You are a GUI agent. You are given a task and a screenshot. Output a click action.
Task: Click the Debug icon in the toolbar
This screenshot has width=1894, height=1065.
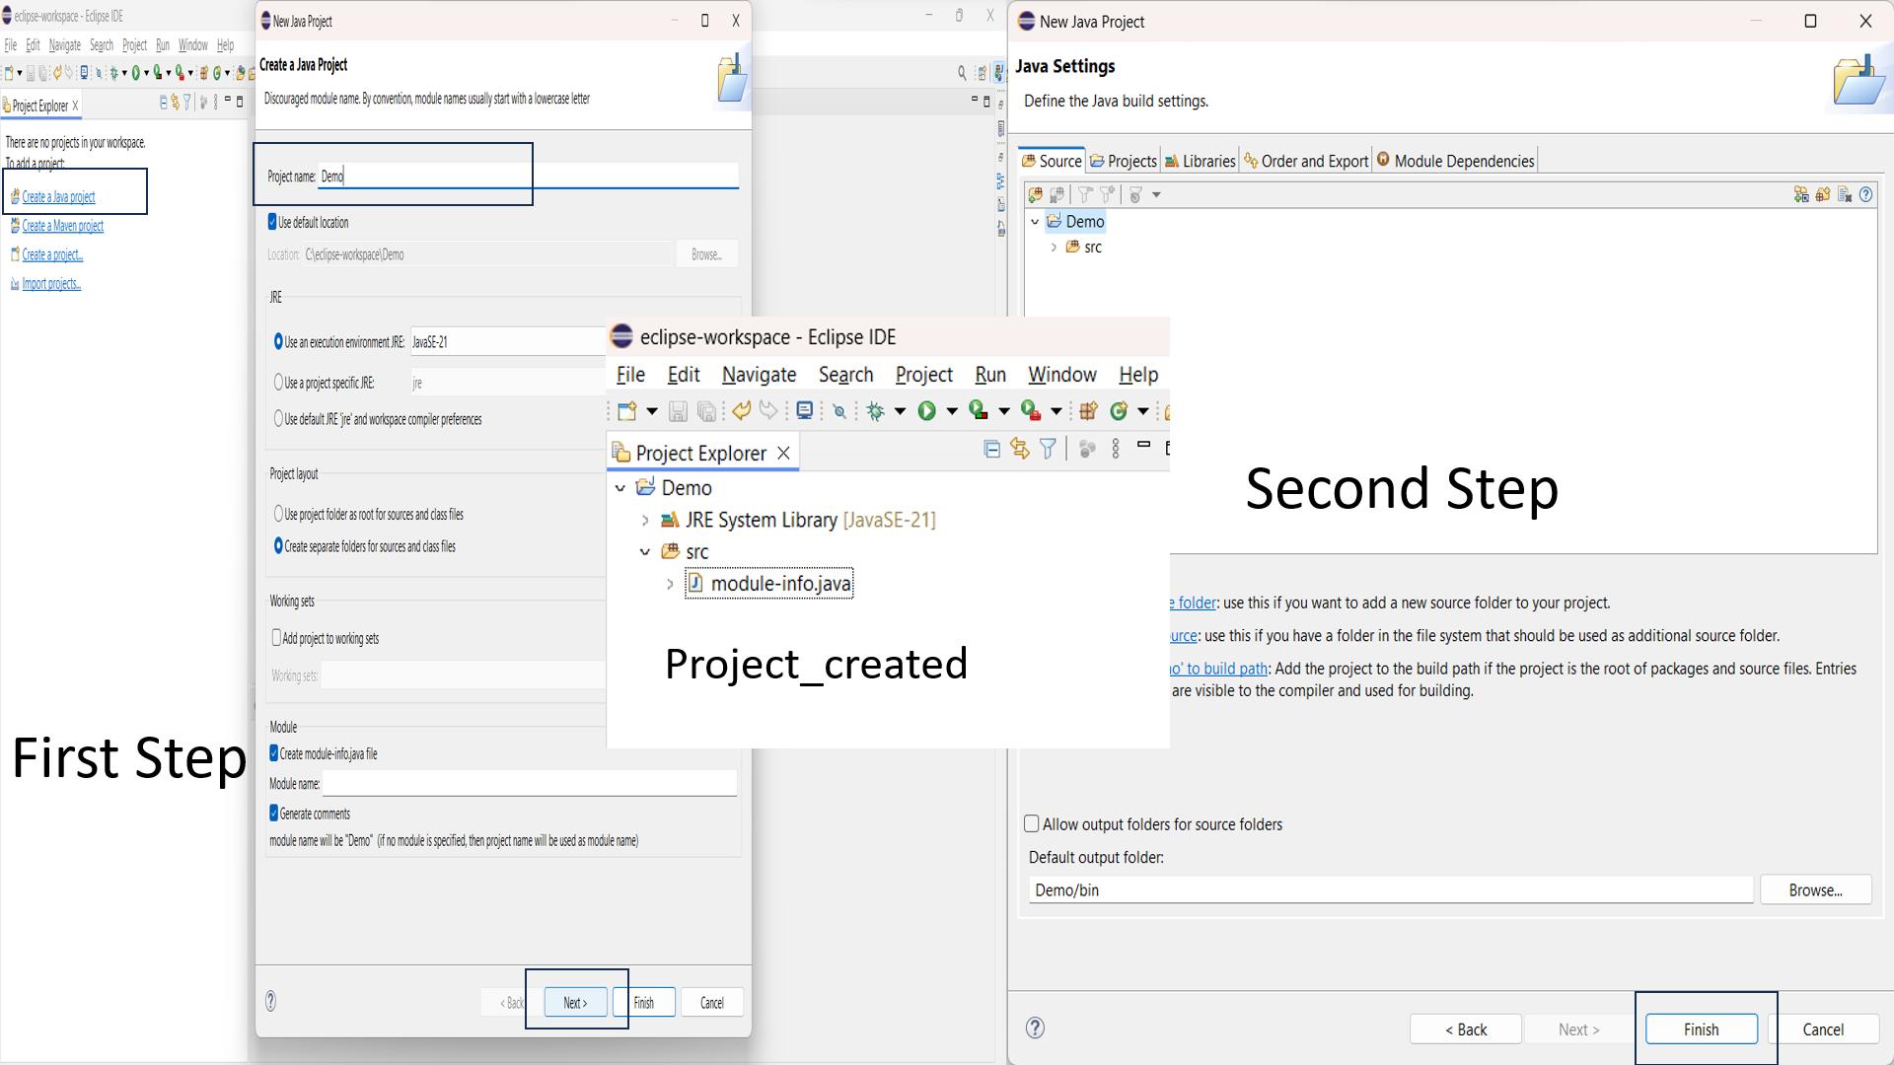point(877,410)
